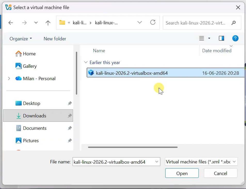Open the Pictures folder

[31, 141]
